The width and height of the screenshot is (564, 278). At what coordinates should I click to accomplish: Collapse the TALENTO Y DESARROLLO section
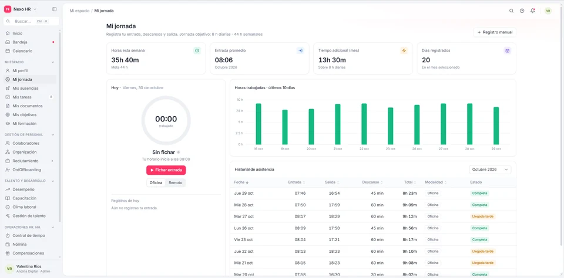pos(53,181)
